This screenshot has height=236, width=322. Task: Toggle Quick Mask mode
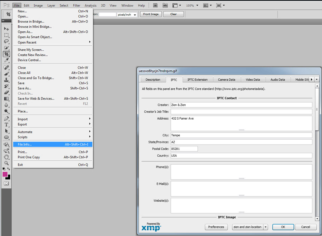point(6,184)
